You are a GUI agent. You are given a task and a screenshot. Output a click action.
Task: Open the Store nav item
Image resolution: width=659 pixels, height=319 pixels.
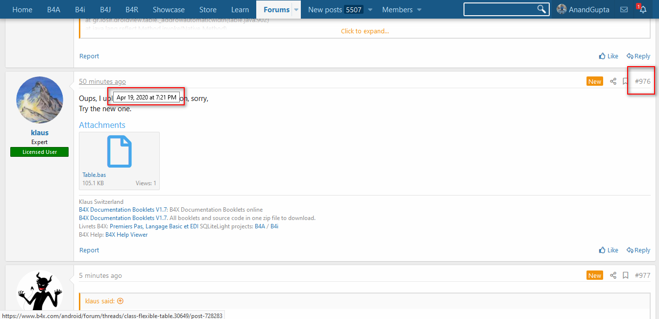(208, 10)
